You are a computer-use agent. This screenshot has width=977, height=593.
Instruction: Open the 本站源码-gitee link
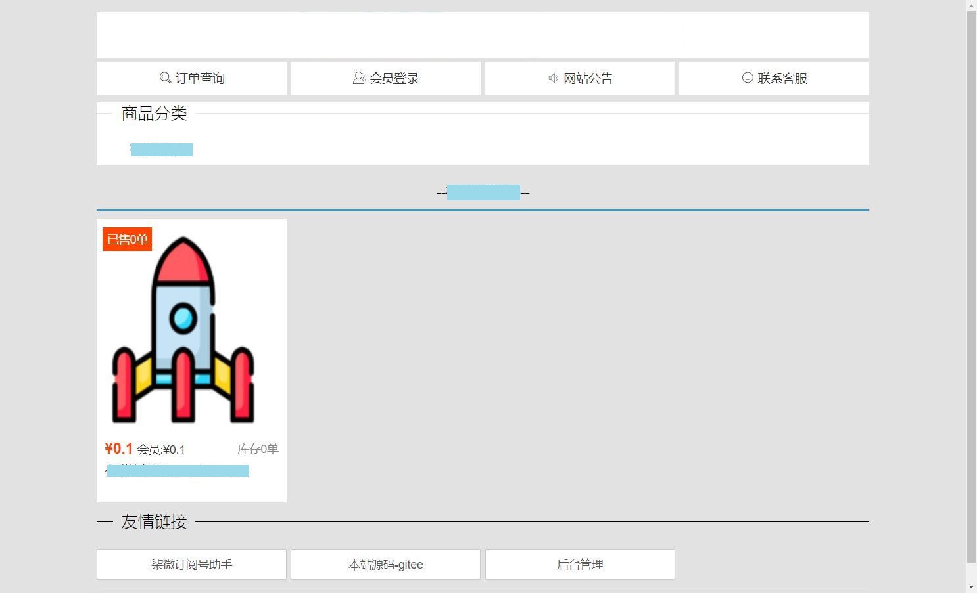pyautogui.click(x=385, y=565)
